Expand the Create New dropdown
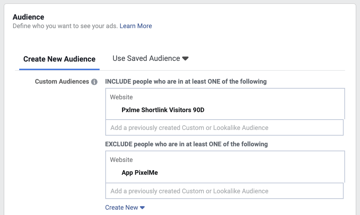Viewport: 360px width, 215px height. [x=125, y=208]
